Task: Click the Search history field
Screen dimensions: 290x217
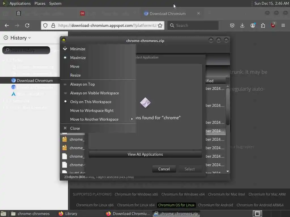Action: 26,50
